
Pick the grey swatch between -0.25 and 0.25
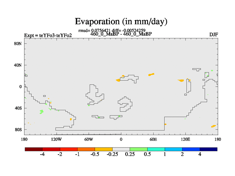[x=121, y=149]
